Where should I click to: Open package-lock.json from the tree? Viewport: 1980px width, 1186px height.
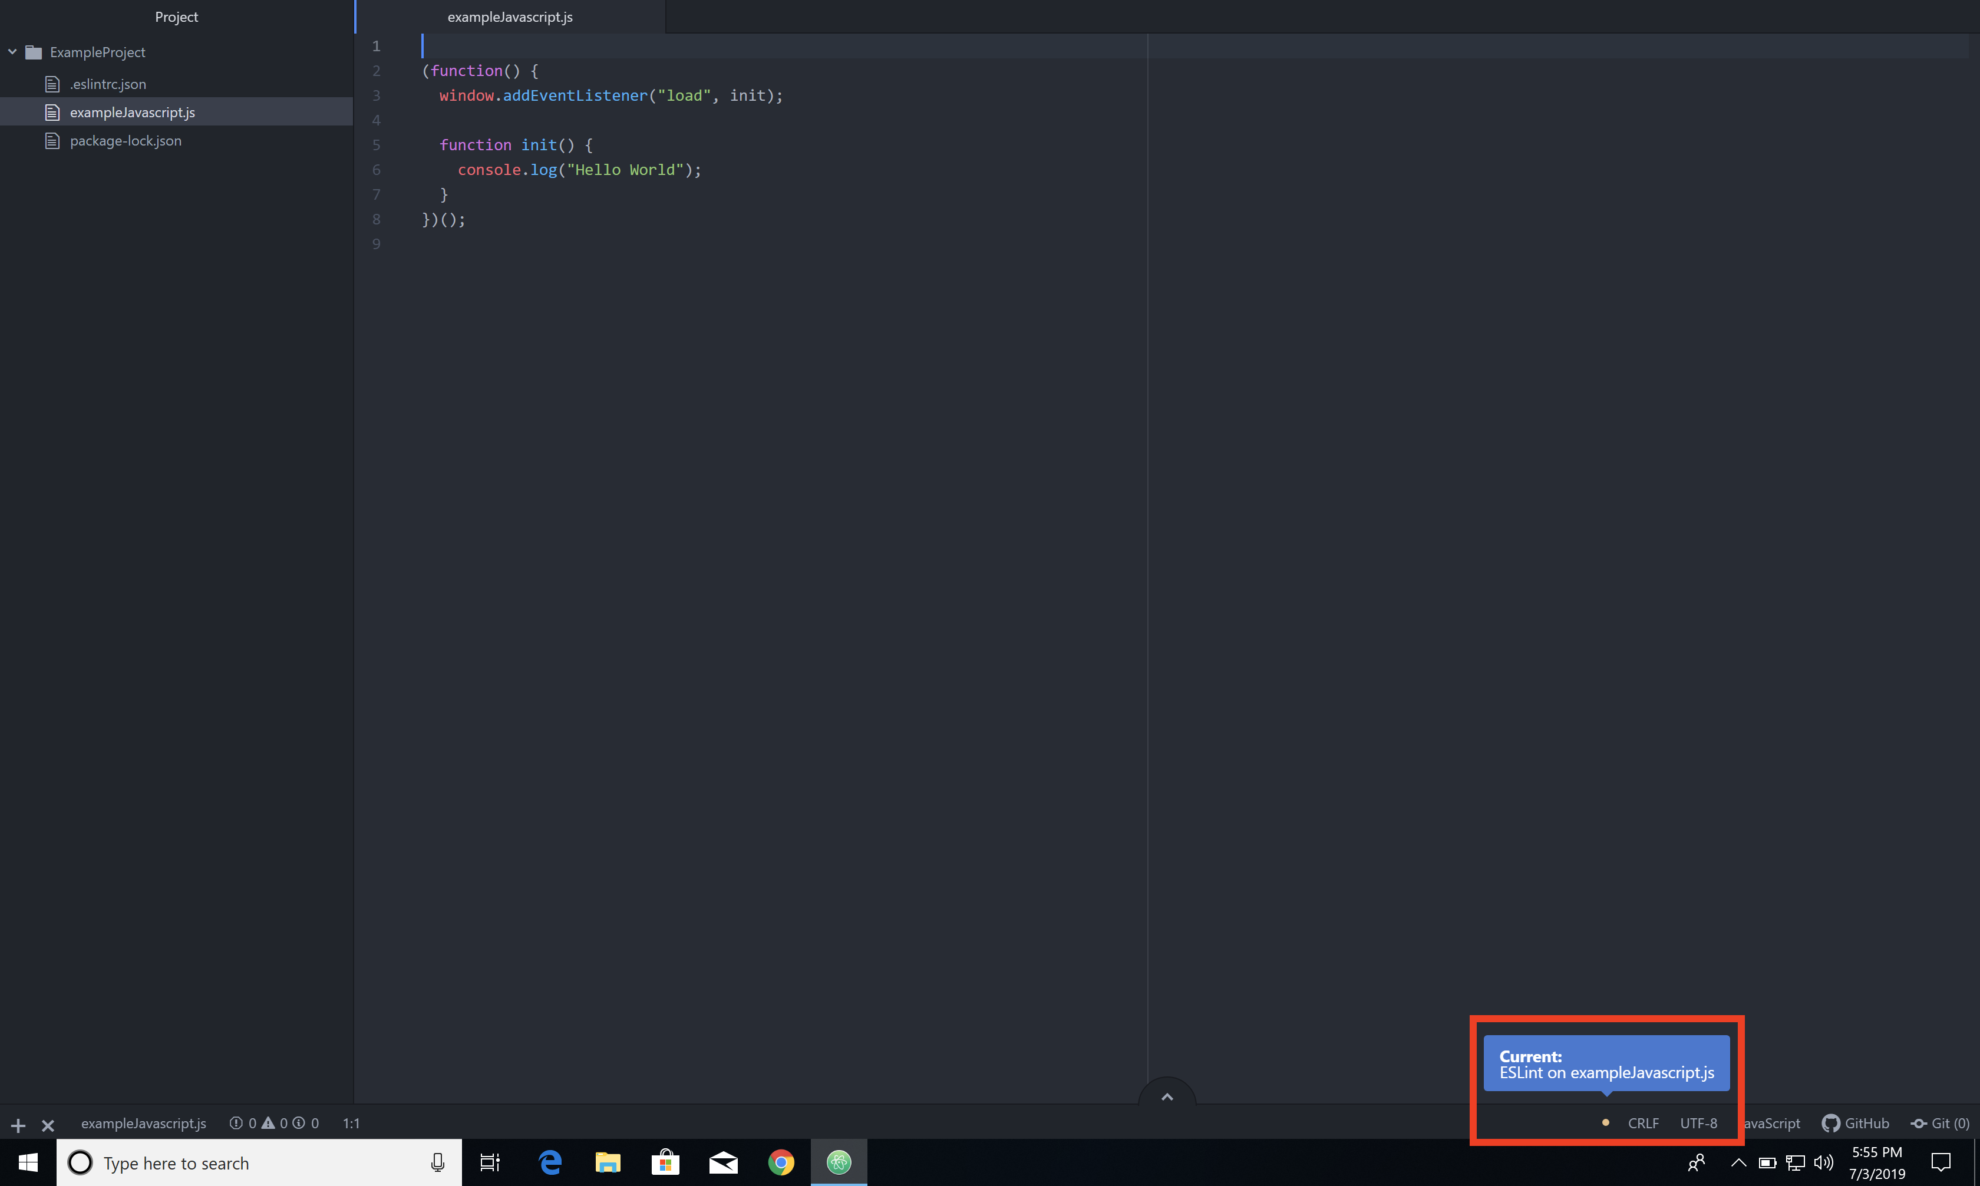point(126,141)
